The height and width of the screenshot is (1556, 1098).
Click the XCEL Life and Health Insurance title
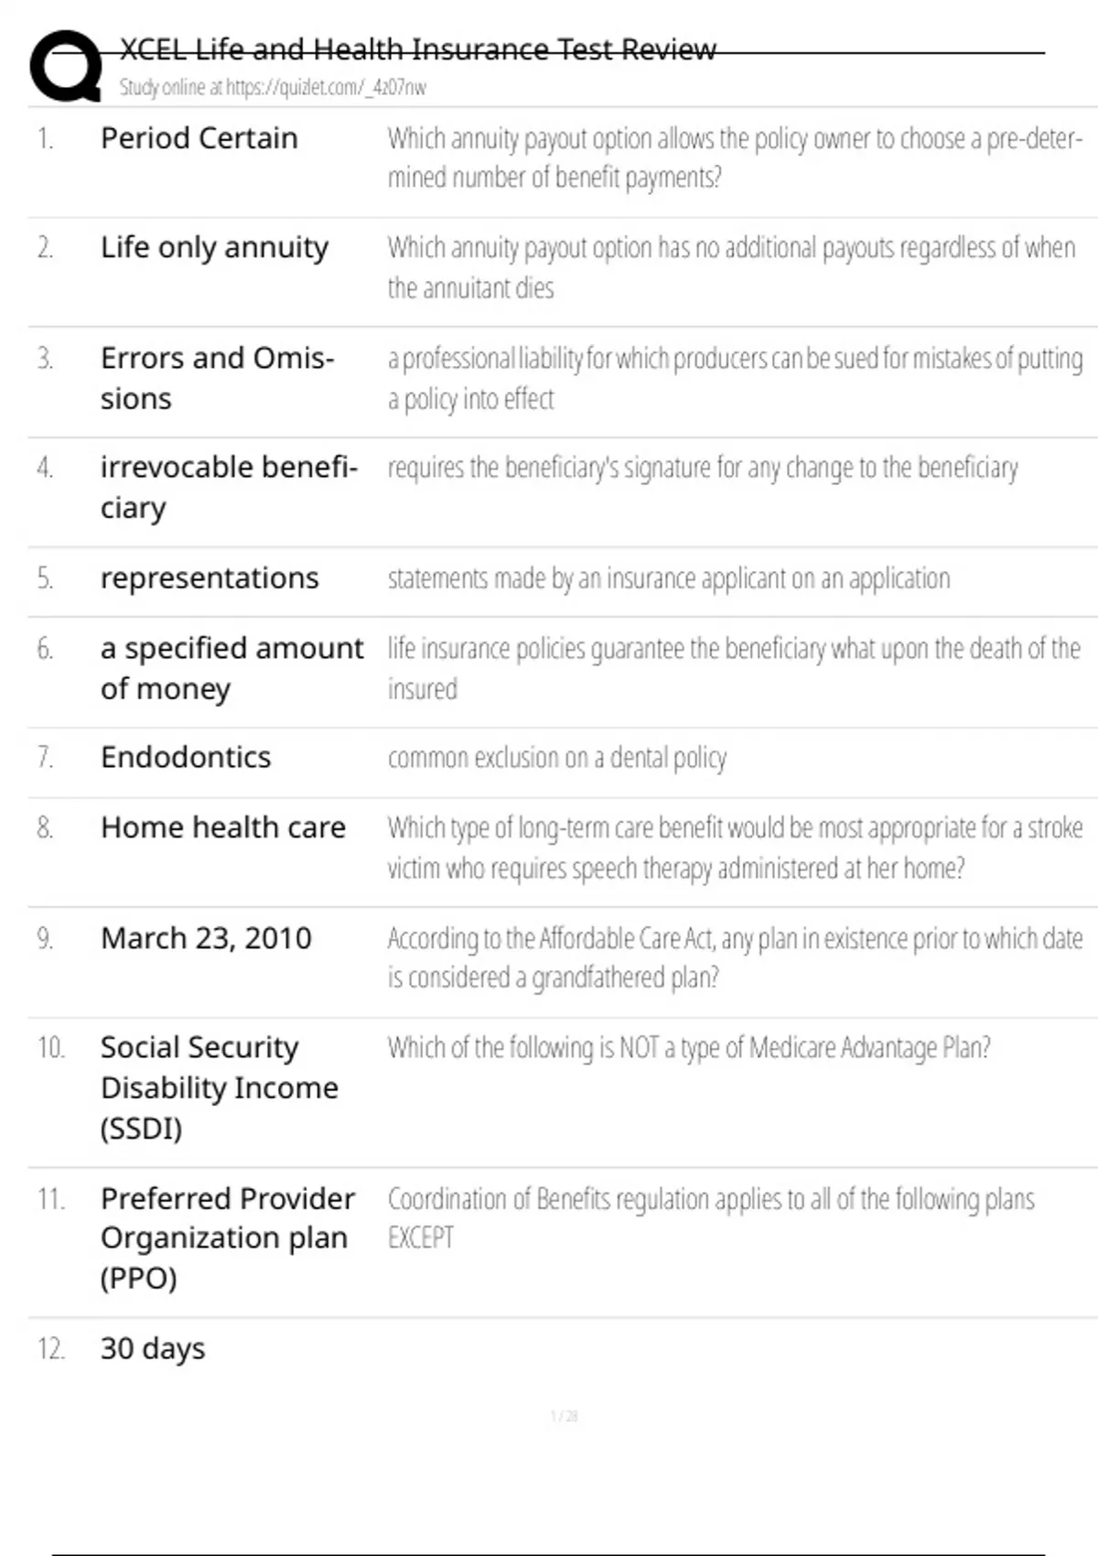tap(417, 49)
